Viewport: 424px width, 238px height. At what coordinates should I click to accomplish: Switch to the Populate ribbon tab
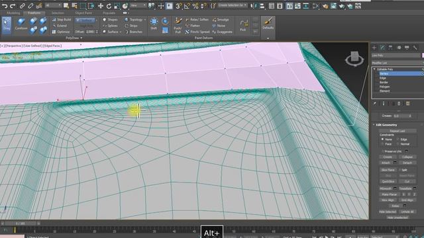[x=109, y=13]
